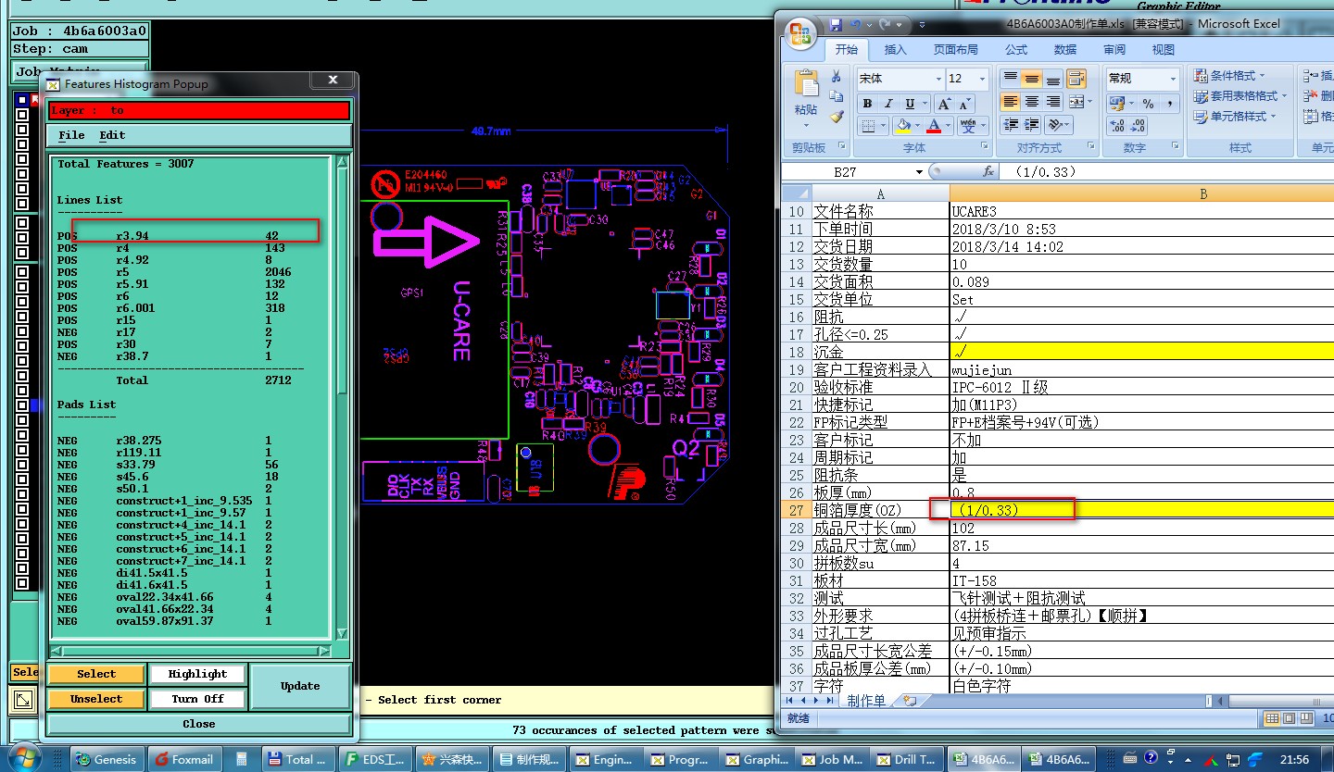The height and width of the screenshot is (772, 1334).
Task: Toggle left text alignment
Action: coord(1010,102)
